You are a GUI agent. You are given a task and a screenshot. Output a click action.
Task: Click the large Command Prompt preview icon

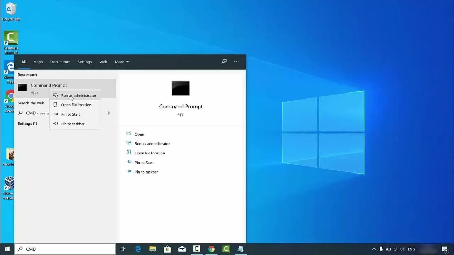tap(181, 89)
